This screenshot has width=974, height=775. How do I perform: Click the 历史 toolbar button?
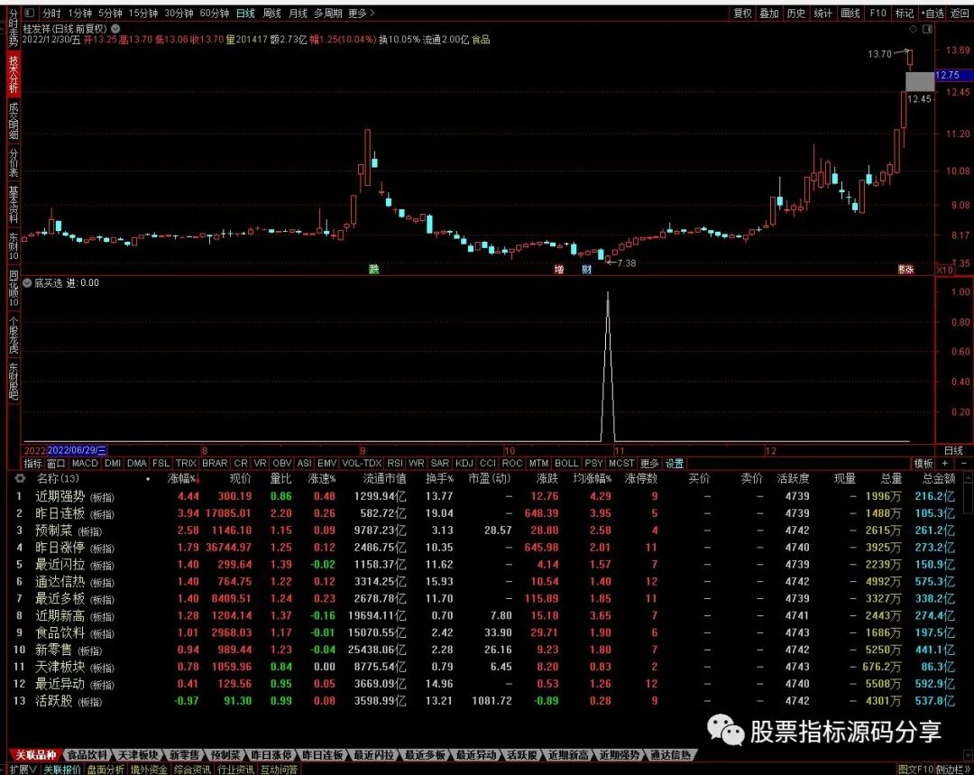pos(795,13)
